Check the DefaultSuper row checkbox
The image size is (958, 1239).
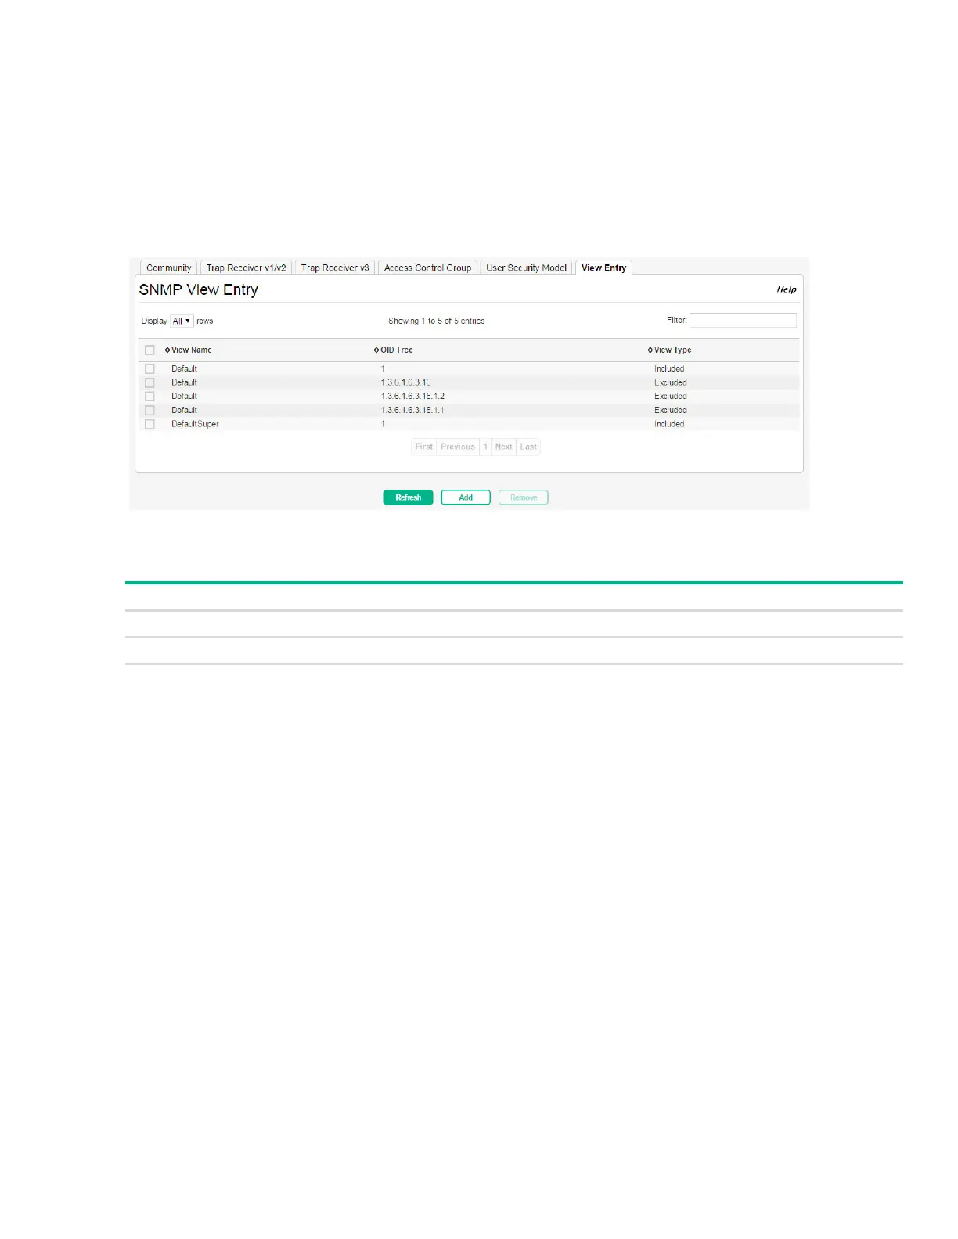click(149, 424)
